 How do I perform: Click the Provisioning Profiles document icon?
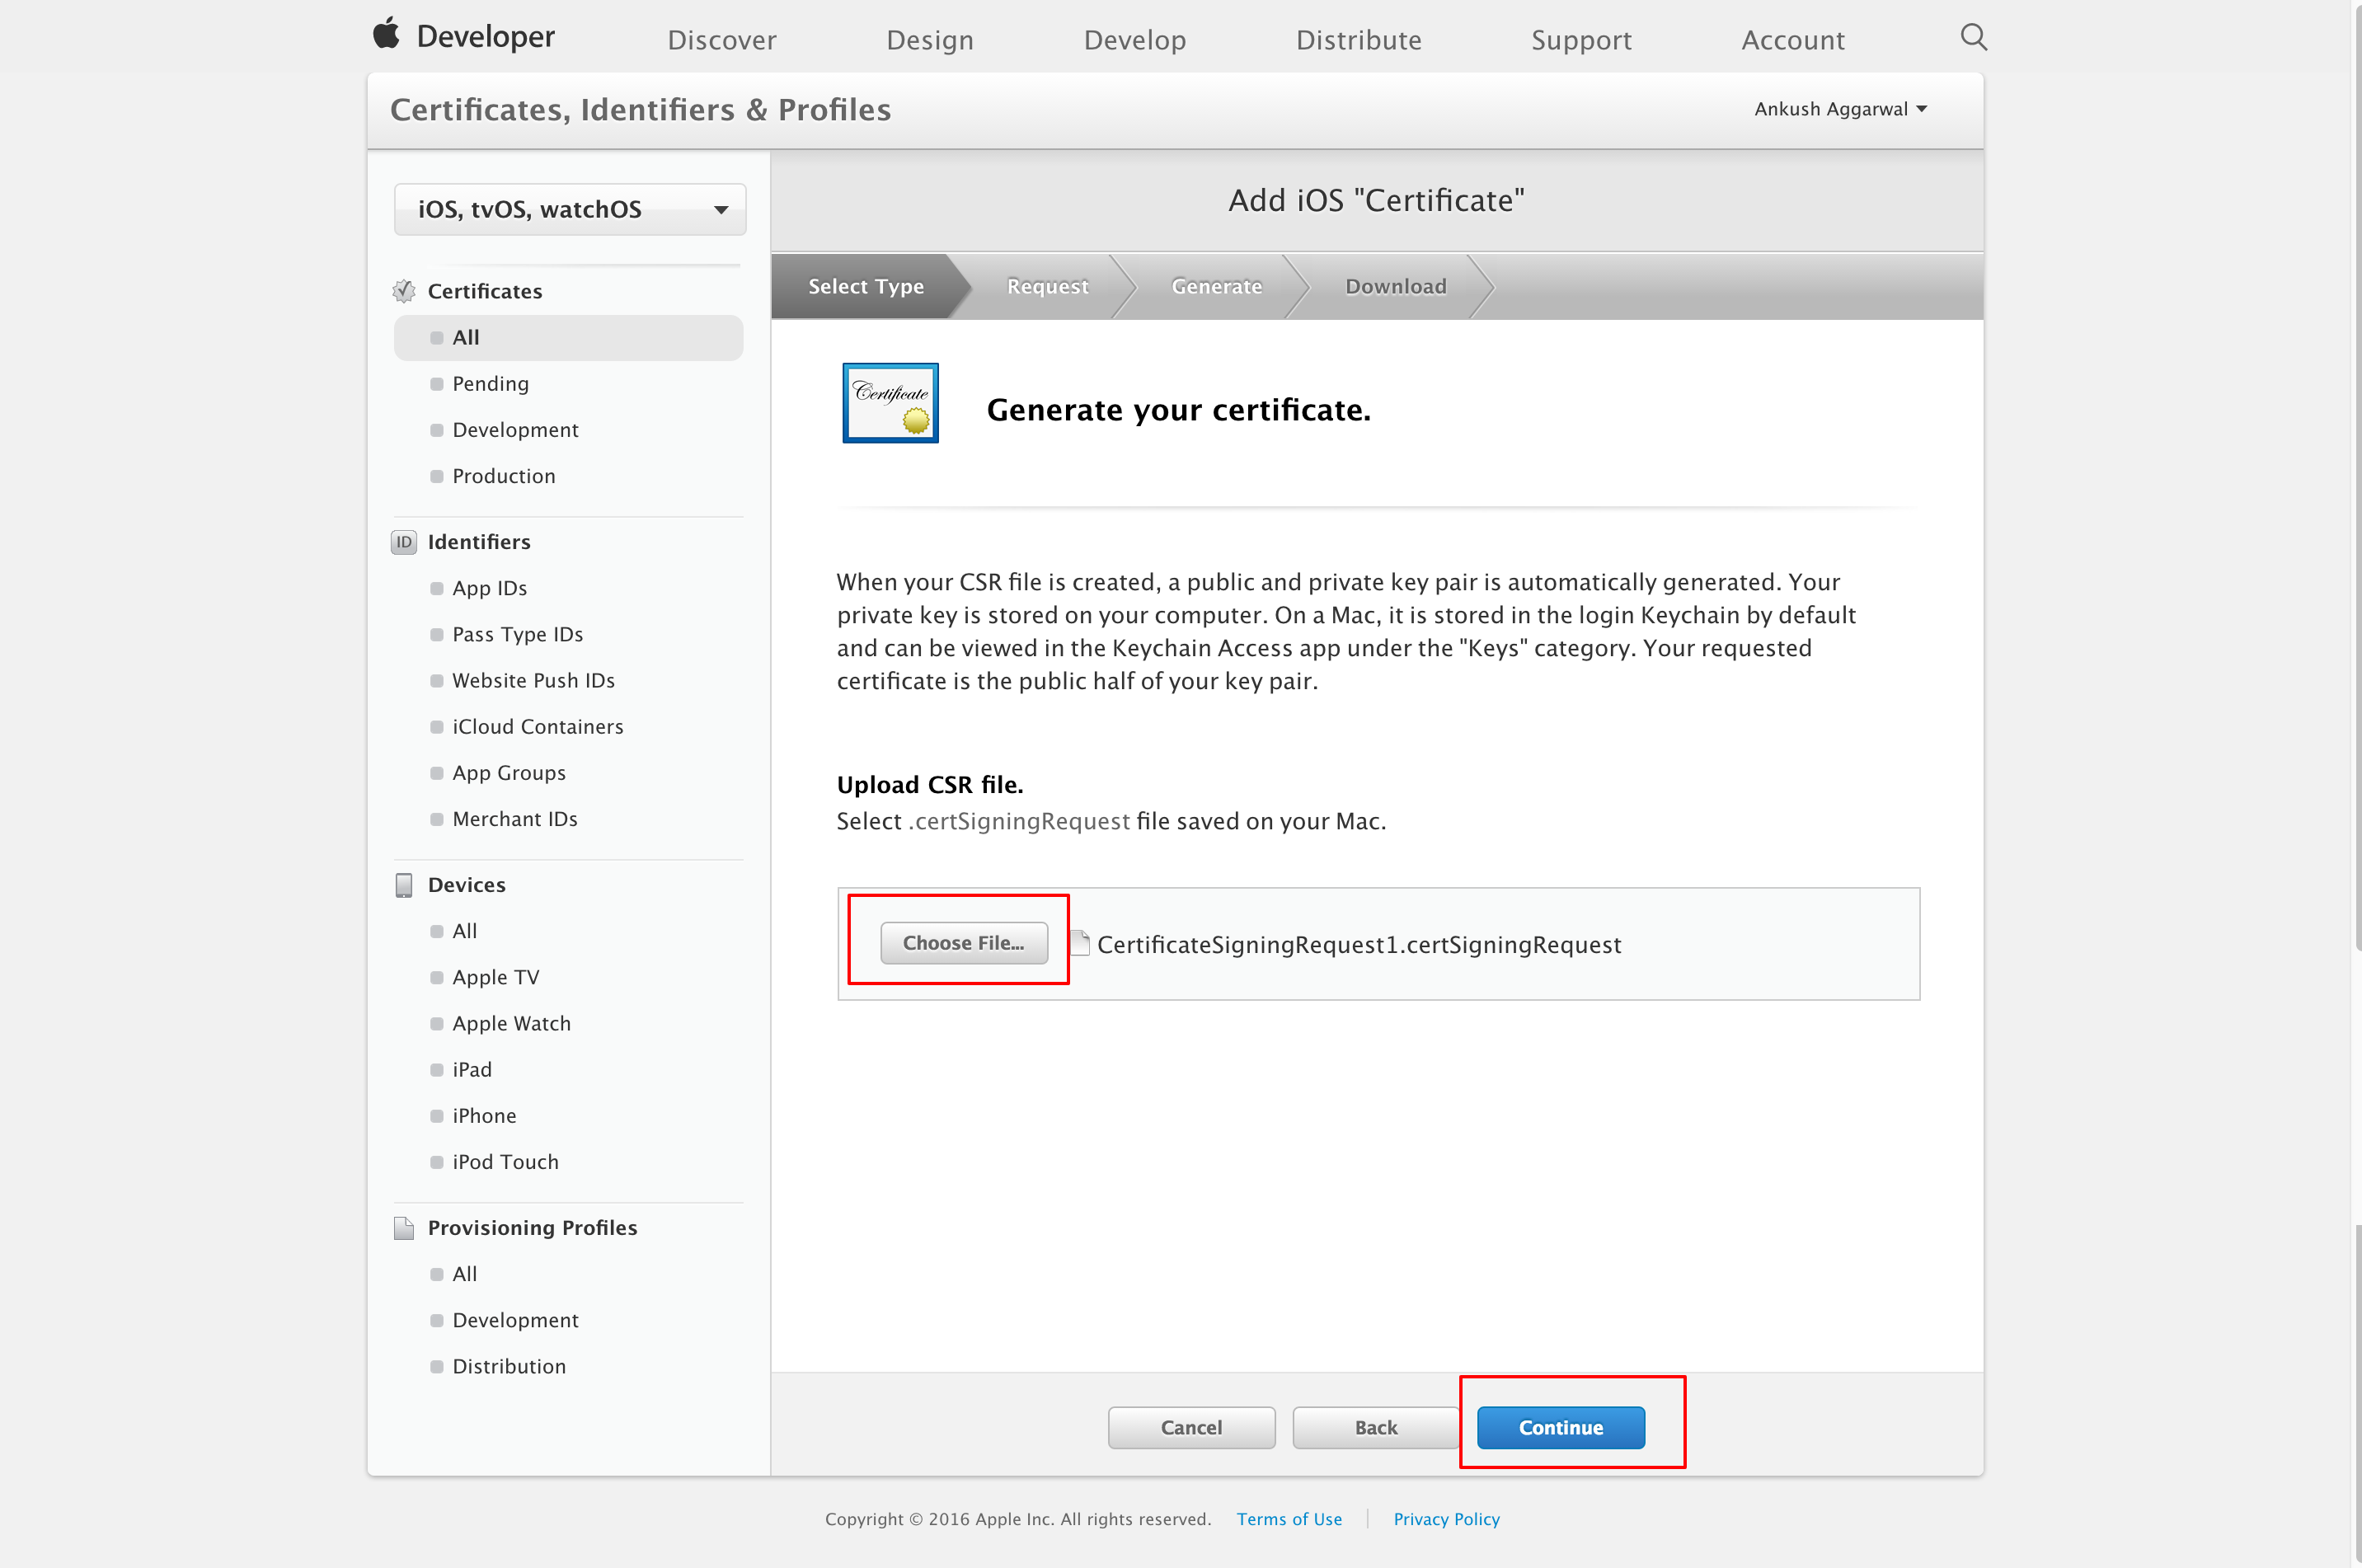click(404, 1228)
